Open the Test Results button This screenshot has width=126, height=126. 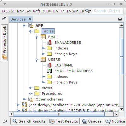(64, 121)
